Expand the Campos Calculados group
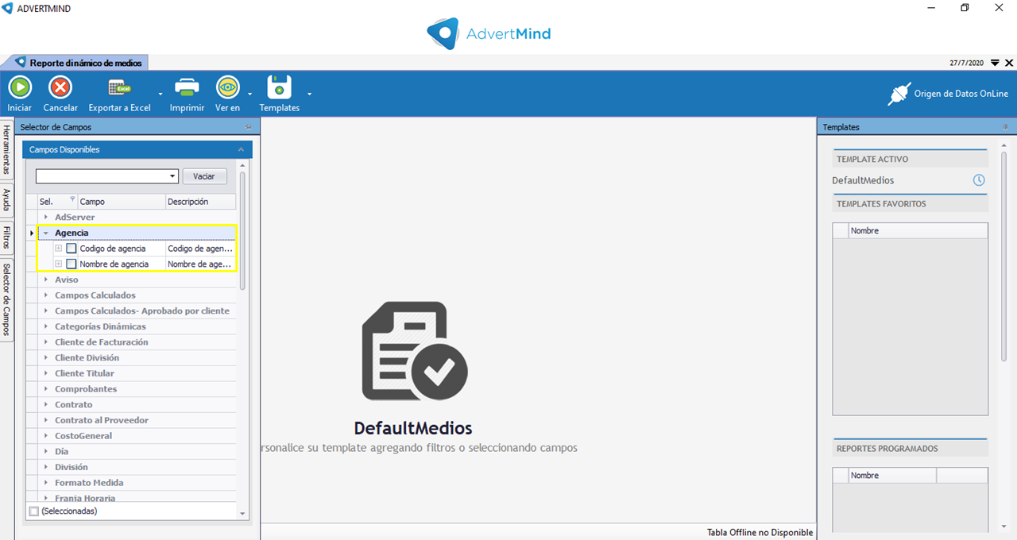Image resolution: width=1017 pixels, height=540 pixels. pyautogui.click(x=46, y=295)
